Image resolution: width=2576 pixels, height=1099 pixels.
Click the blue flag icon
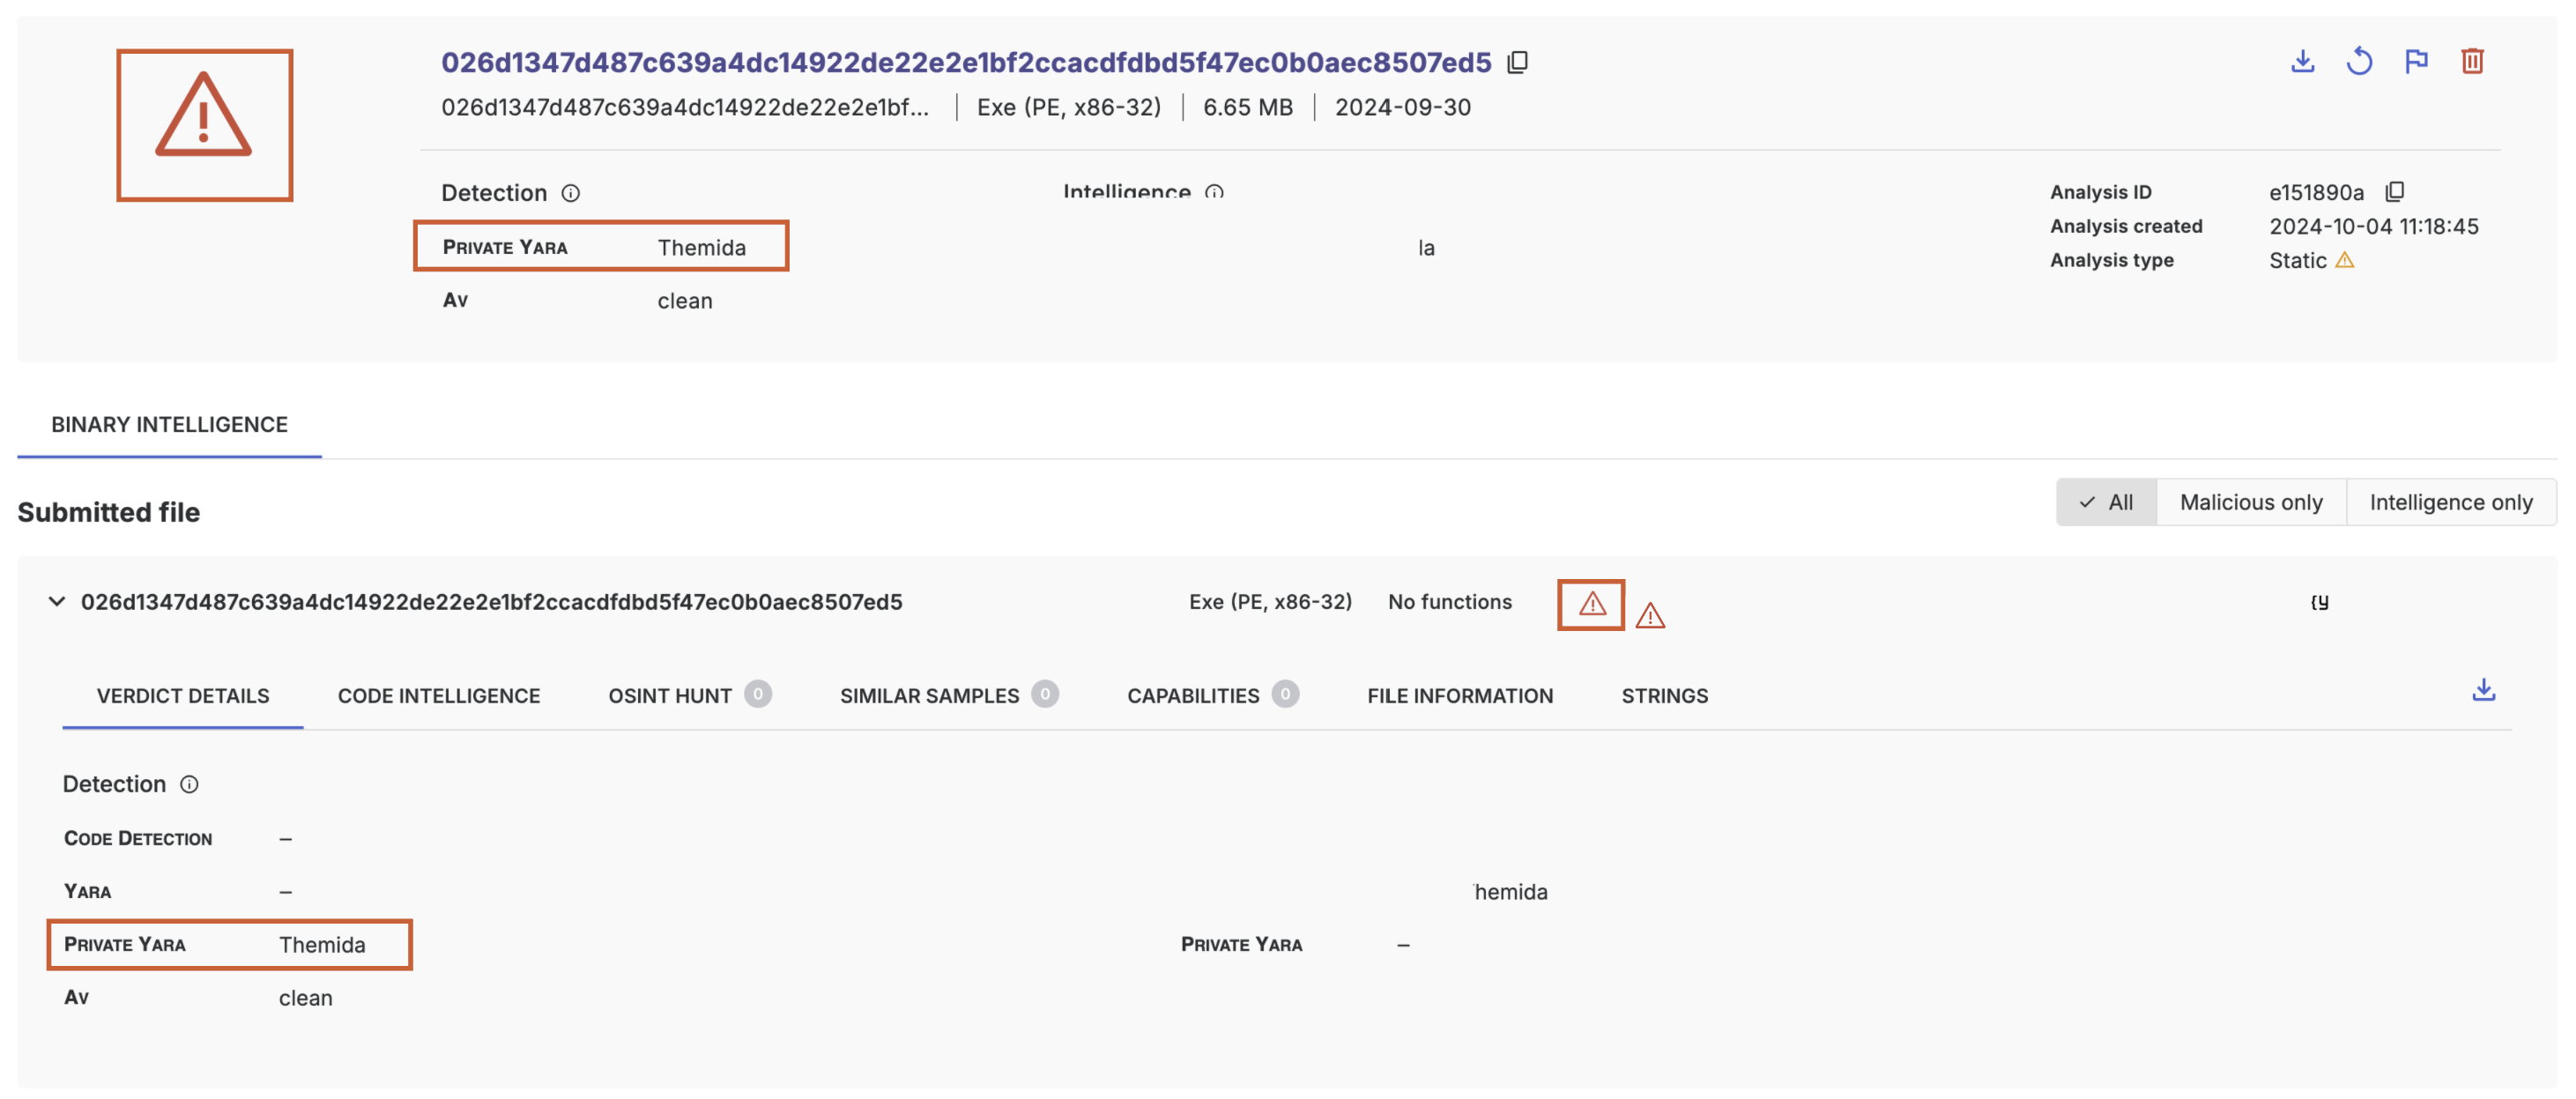pyautogui.click(x=2416, y=61)
